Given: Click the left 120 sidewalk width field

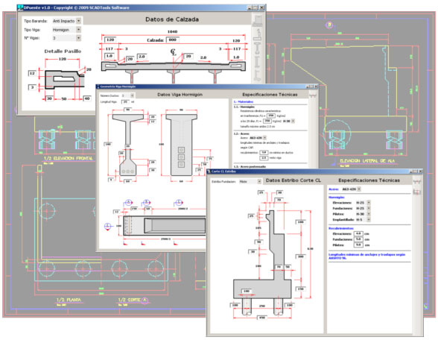Looking at the screenshot, I should (x=110, y=40).
